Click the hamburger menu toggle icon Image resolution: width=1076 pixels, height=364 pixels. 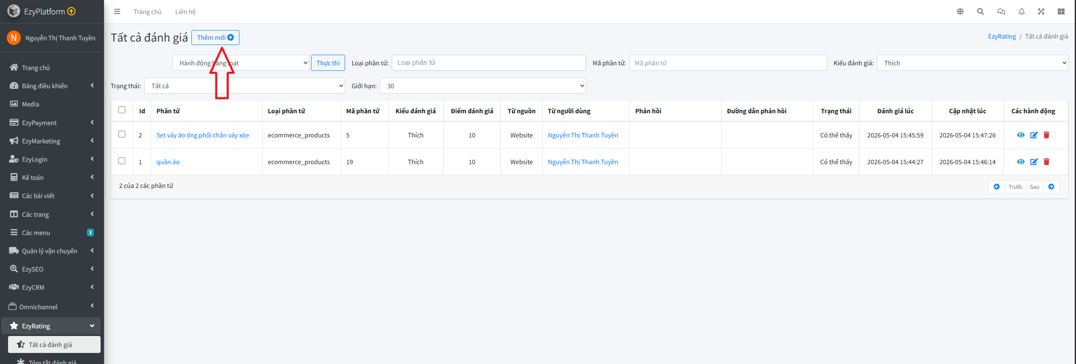tap(117, 11)
